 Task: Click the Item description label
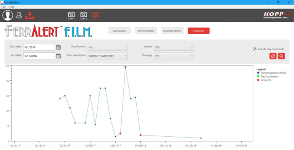click(x=76, y=55)
